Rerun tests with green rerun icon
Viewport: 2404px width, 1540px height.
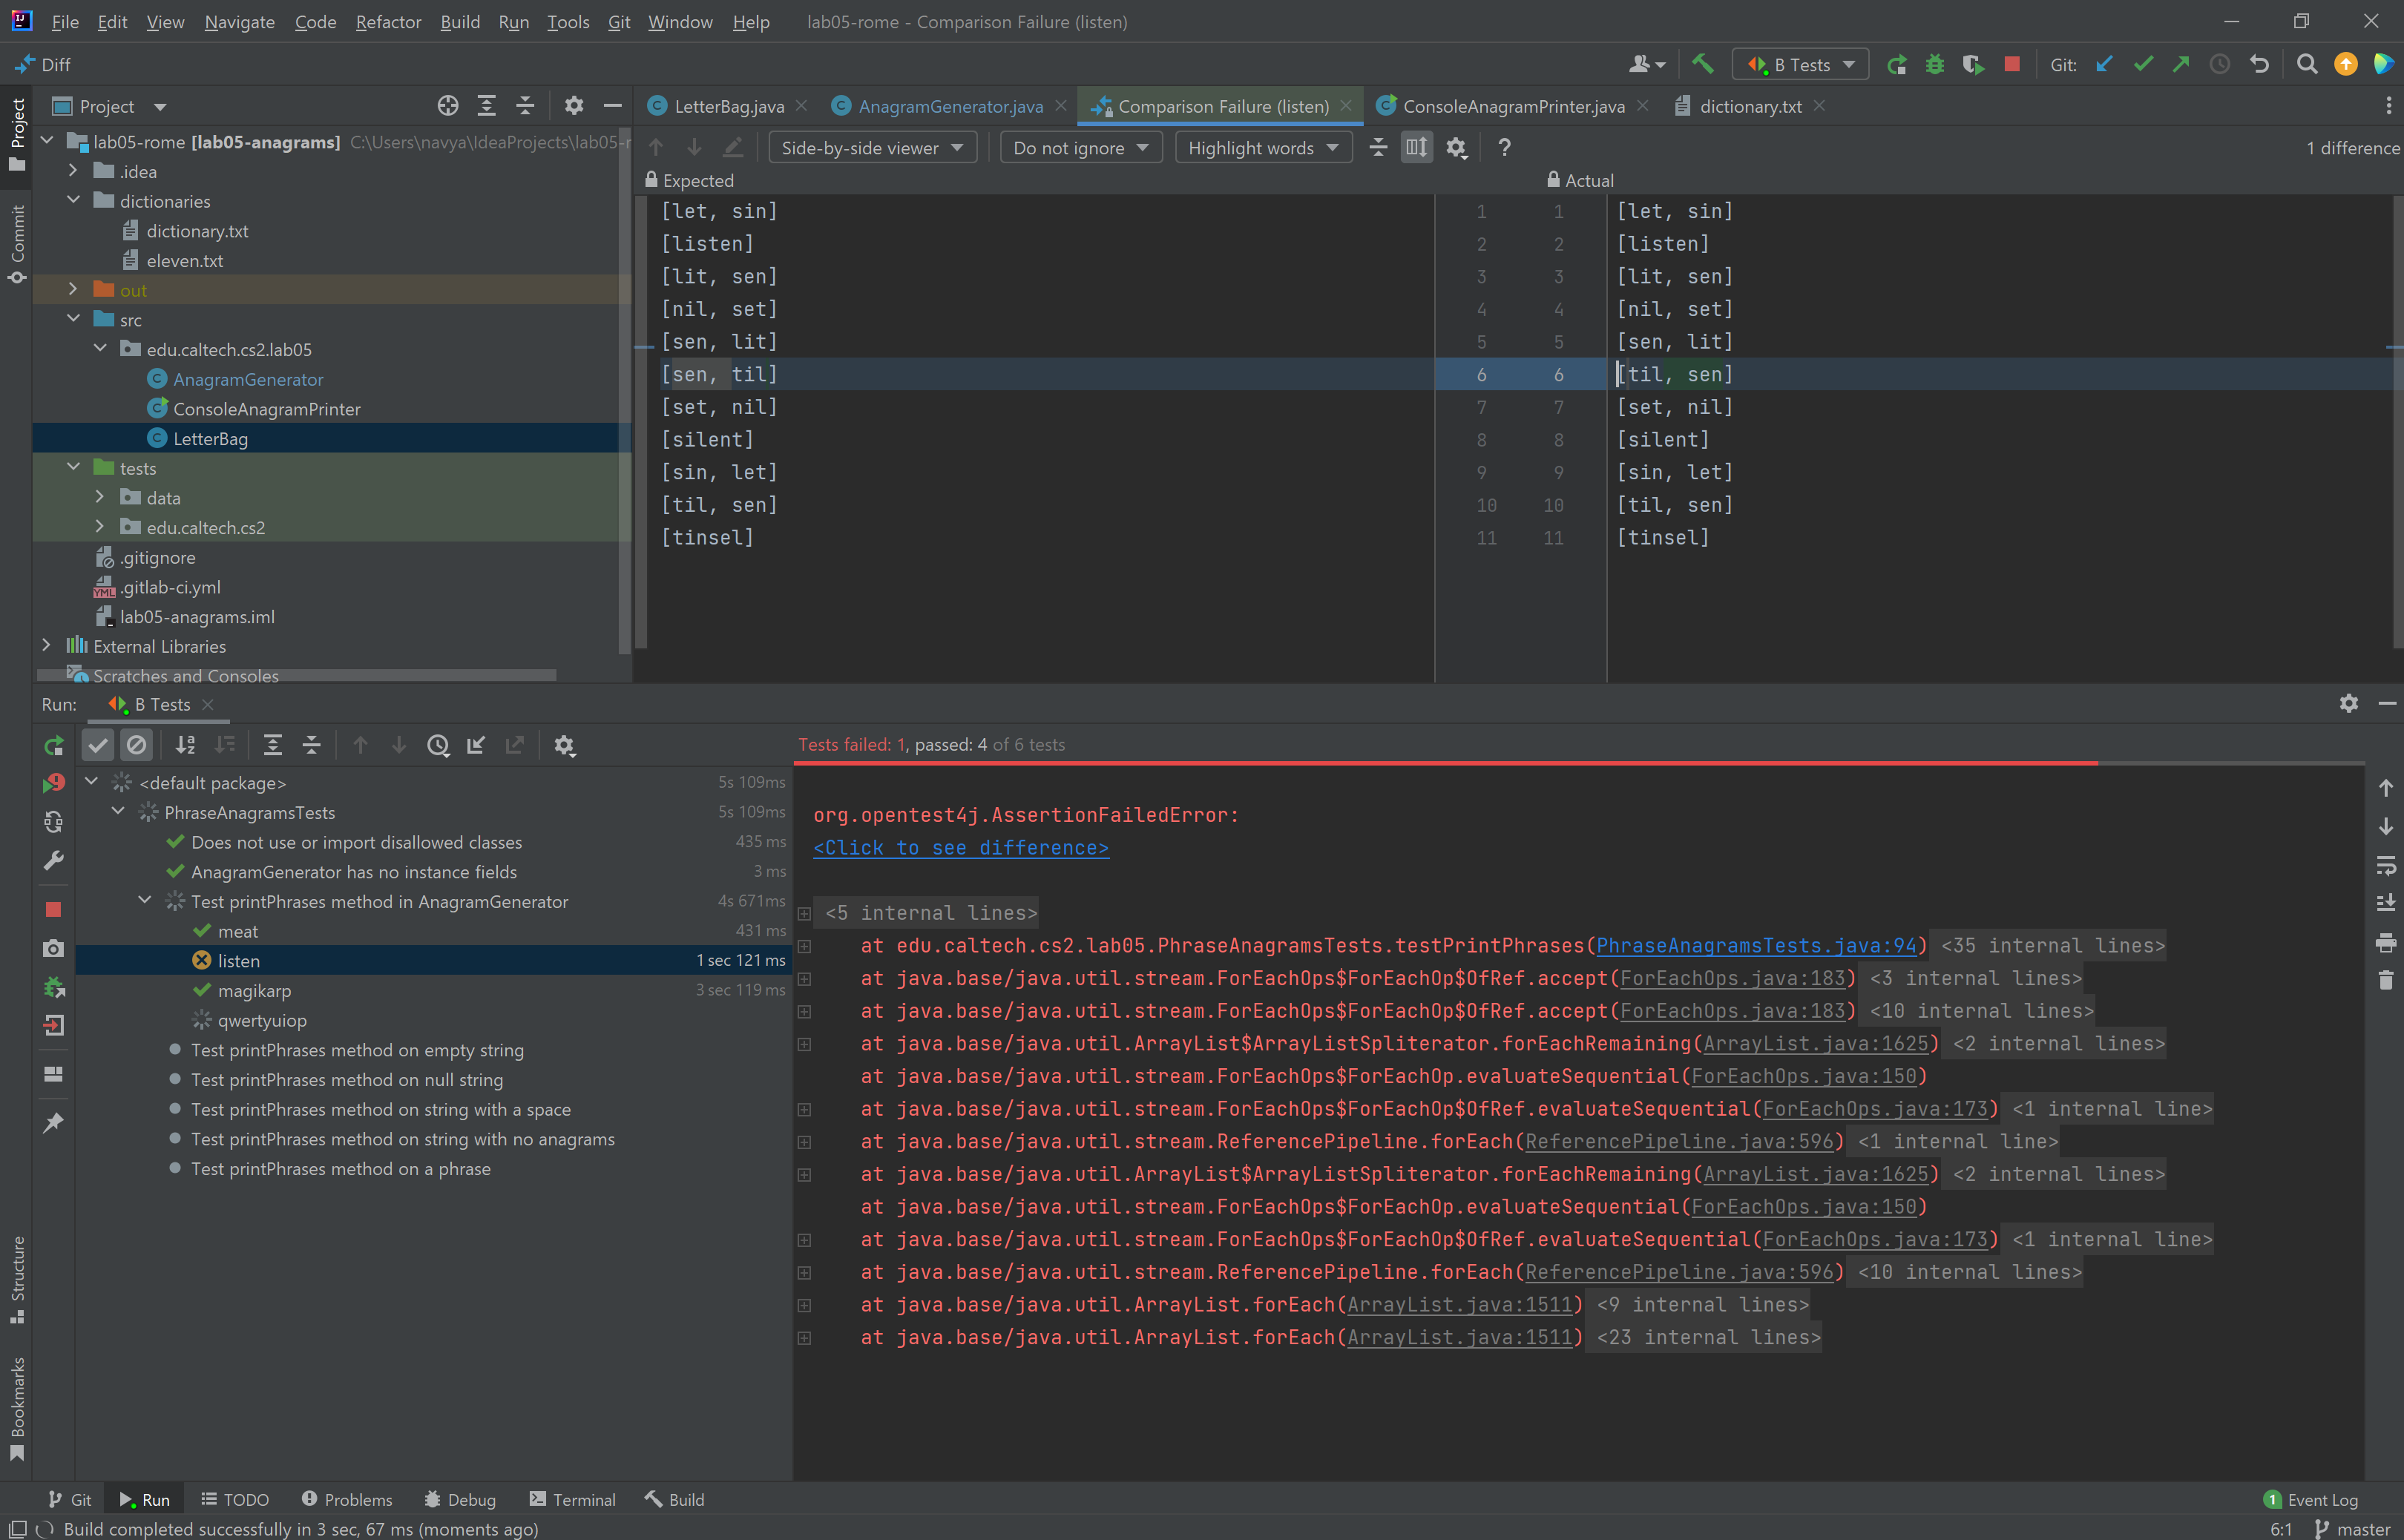tap(54, 745)
